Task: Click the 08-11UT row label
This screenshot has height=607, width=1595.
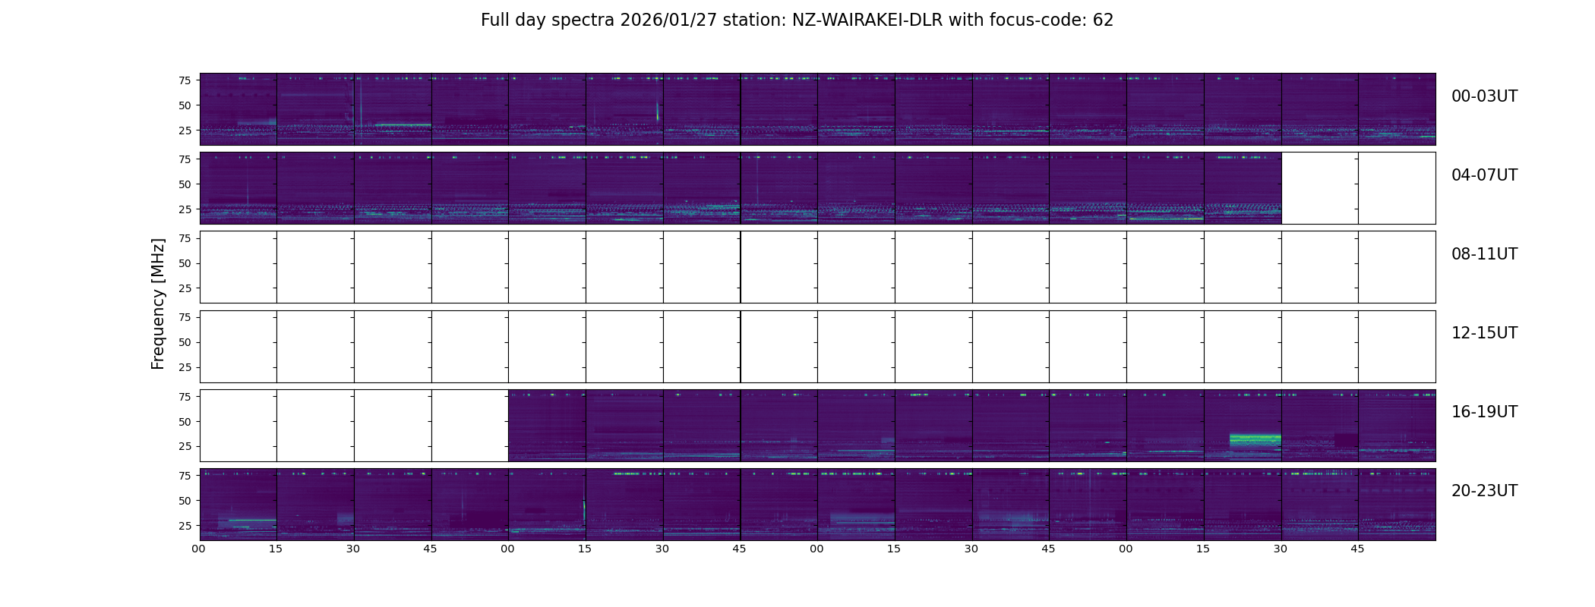Action: coord(1484,254)
